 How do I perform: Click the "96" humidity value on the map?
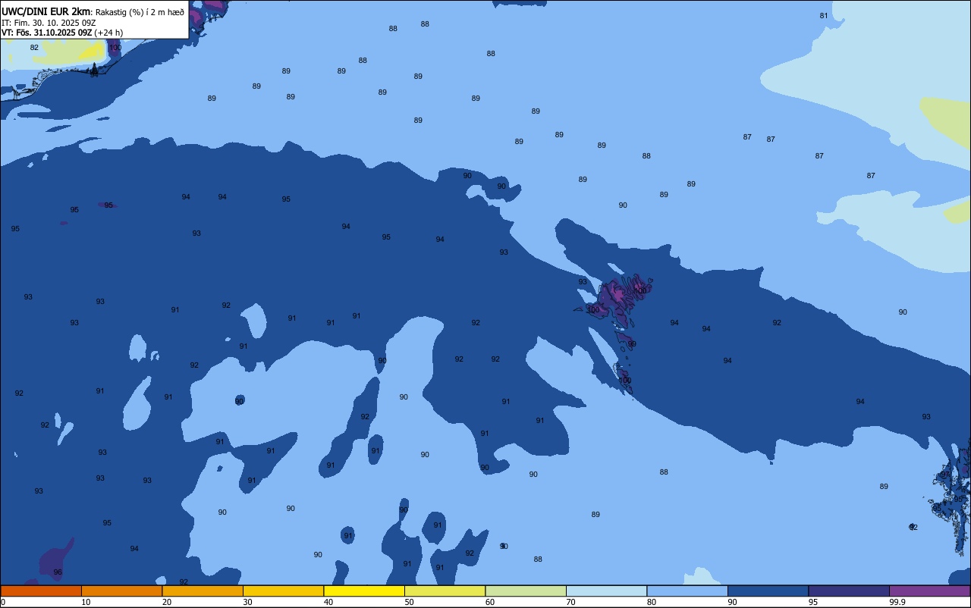[x=58, y=572]
